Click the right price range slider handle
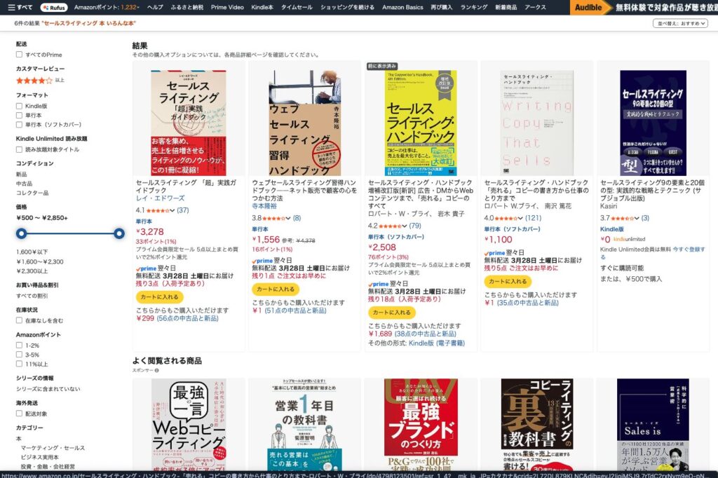Viewport: 718px width, 478px height. pyautogui.click(x=119, y=234)
